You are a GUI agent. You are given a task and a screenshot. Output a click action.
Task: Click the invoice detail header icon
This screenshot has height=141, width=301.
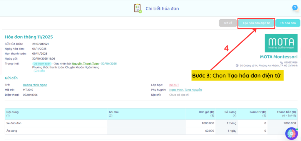click(138, 8)
